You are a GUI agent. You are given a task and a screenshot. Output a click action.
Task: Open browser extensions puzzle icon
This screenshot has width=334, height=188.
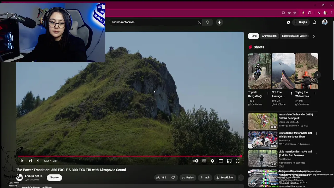(x=310, y=13)
